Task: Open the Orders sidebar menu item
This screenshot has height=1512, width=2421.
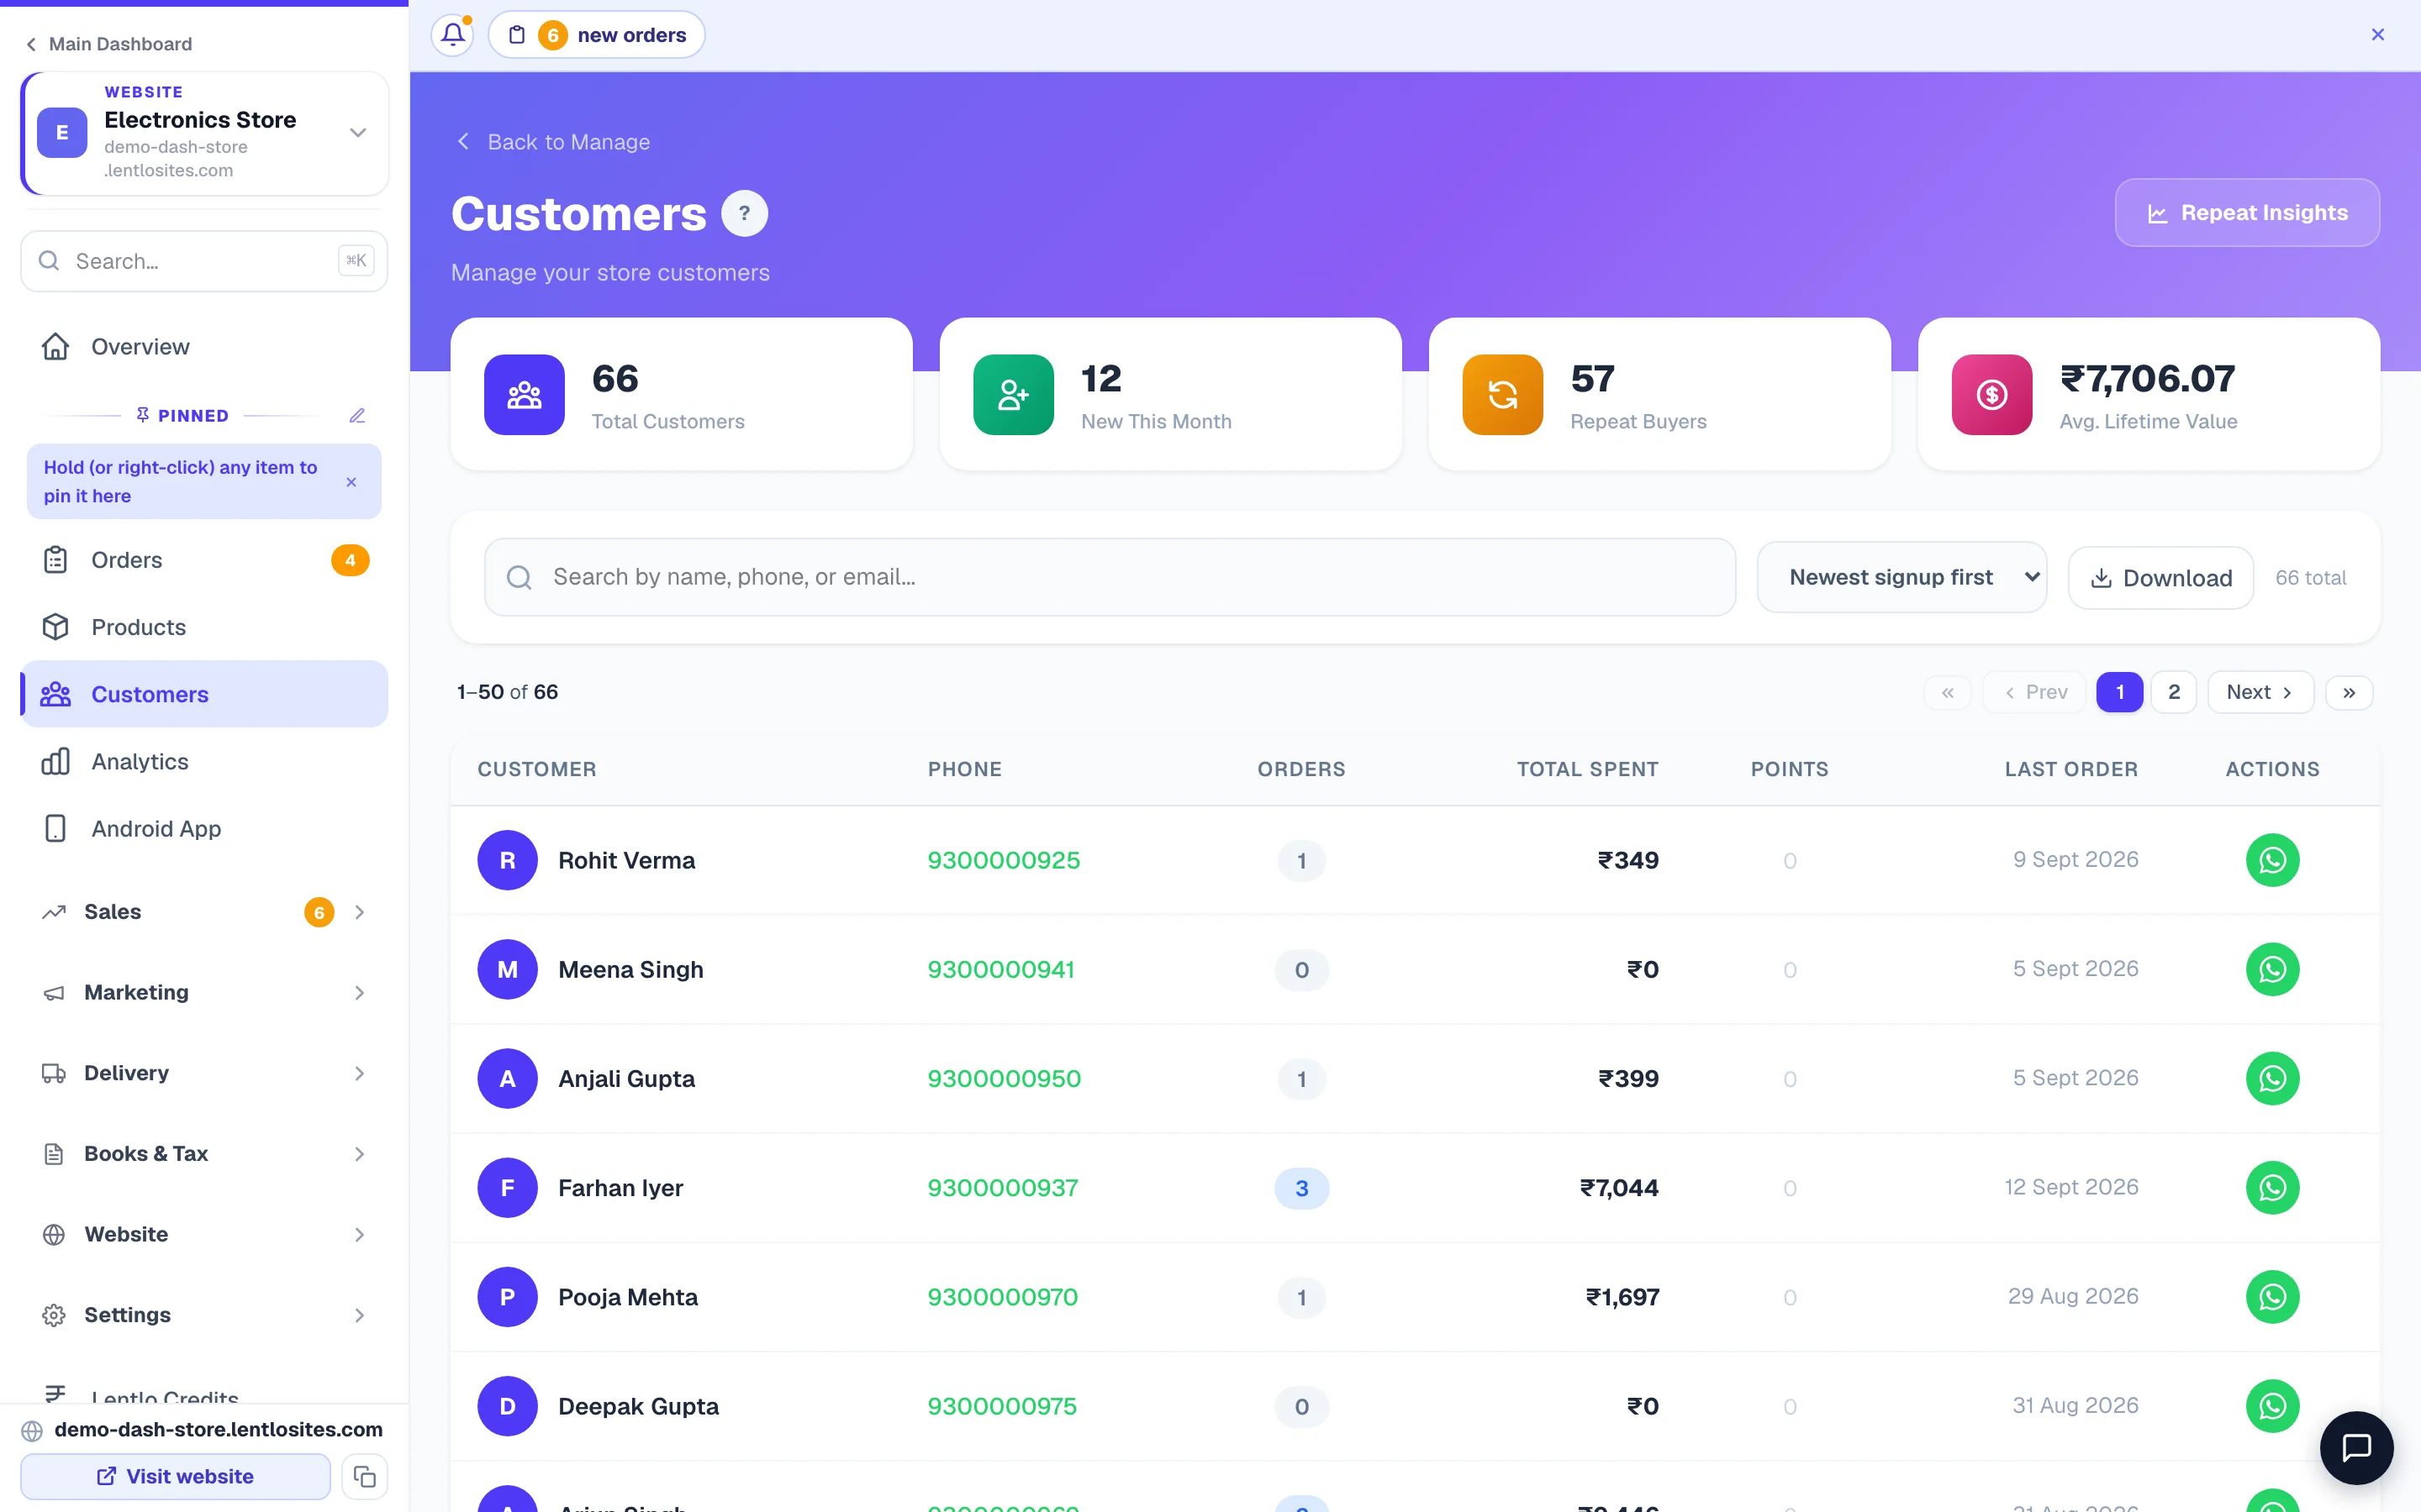Action: coord(204,560)
